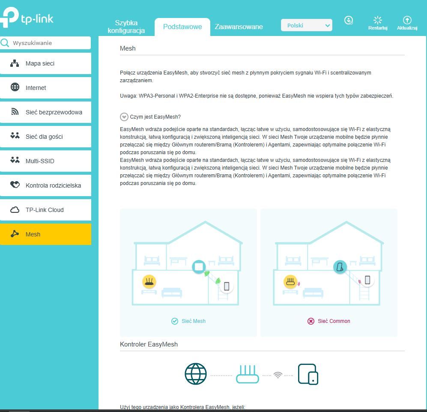Image resolution: width=427 pixels, height=412 pixels.
Task: Open the Internet sidebar section
Action: [45, 88]
